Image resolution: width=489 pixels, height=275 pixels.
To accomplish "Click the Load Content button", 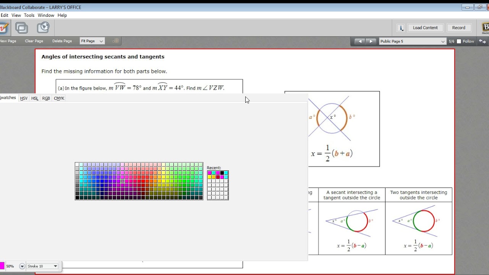I will (x=425, y=27).
